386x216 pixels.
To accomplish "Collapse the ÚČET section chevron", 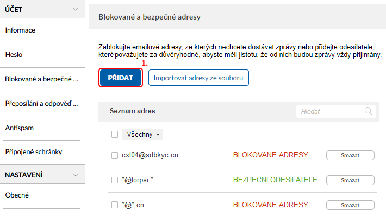I will pos(76,9).
